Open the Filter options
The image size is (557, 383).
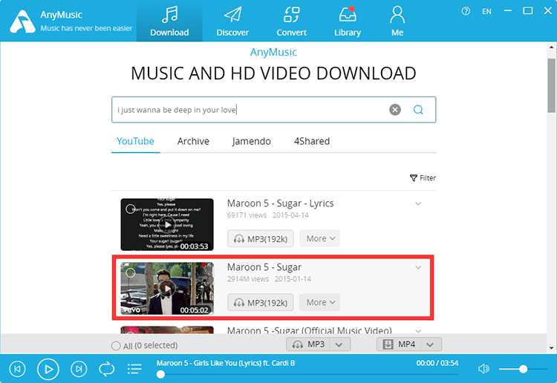(423, 178)
